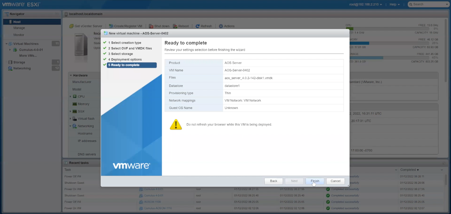The height and width of the screenshot is (214, 451).
Task: Select the file aos_server_4.0.2-142-disk1.vmdk
Action: [x=248, y=78]
